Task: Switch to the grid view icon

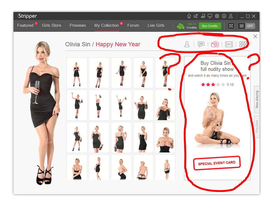Action: pos(243,44)
